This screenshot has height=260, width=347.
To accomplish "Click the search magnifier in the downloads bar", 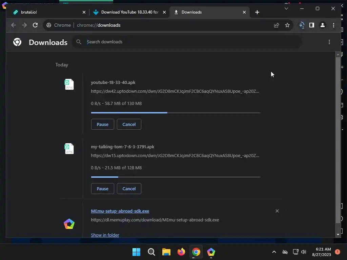I will pyautogui.click(x=79, y=42).
